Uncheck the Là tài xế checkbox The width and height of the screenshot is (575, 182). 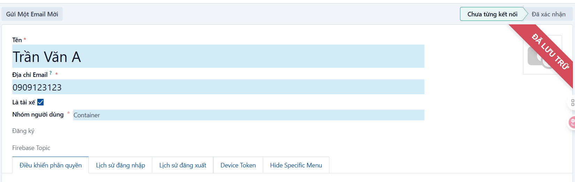click(40, 102)
